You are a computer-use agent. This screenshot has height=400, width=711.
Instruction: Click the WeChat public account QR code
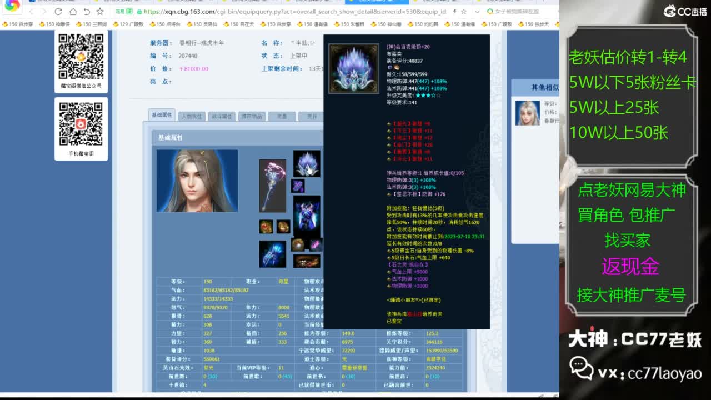(81, 57)
